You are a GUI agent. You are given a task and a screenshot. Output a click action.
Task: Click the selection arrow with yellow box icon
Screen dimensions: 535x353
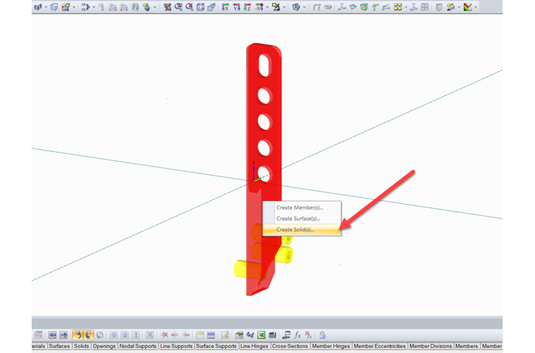pyautogui.click(x=276, y=7)
